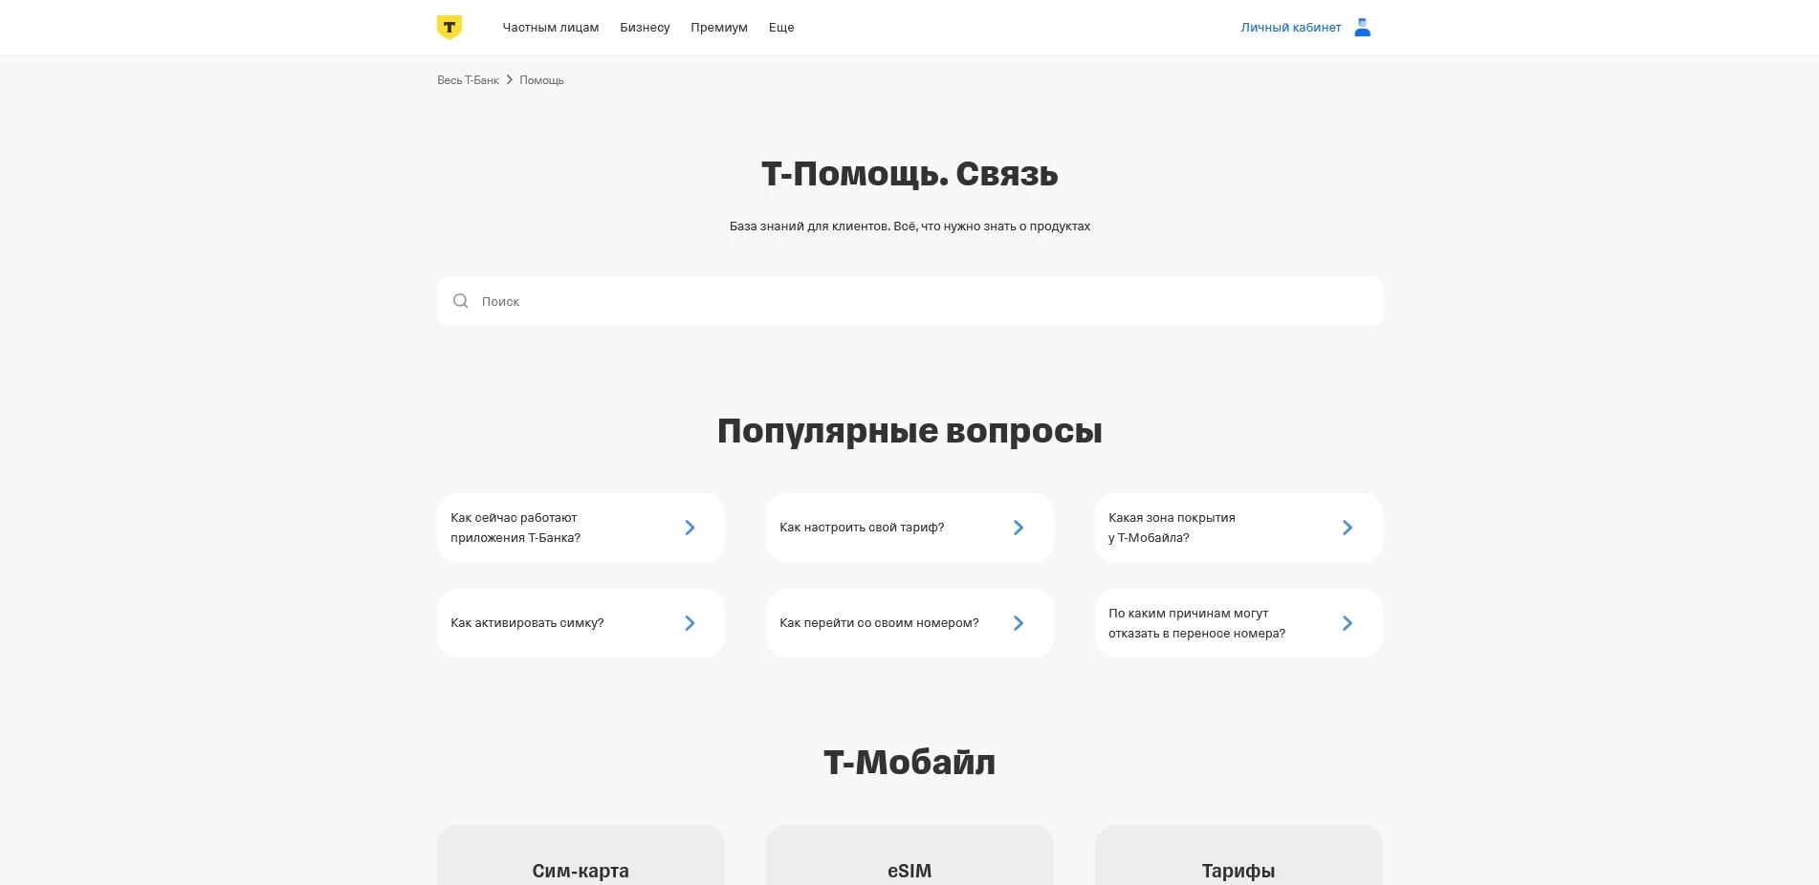The image size is (1819, 885).
Task: Click the arrow on the T-Mobile coverage card
Action: click(1348, 528)
